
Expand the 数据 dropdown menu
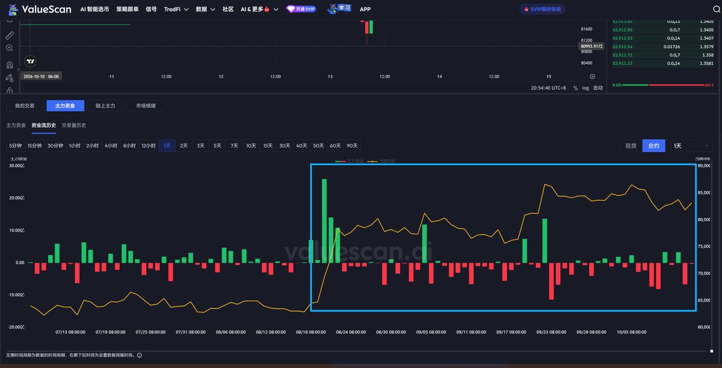[x=205, y=10]
